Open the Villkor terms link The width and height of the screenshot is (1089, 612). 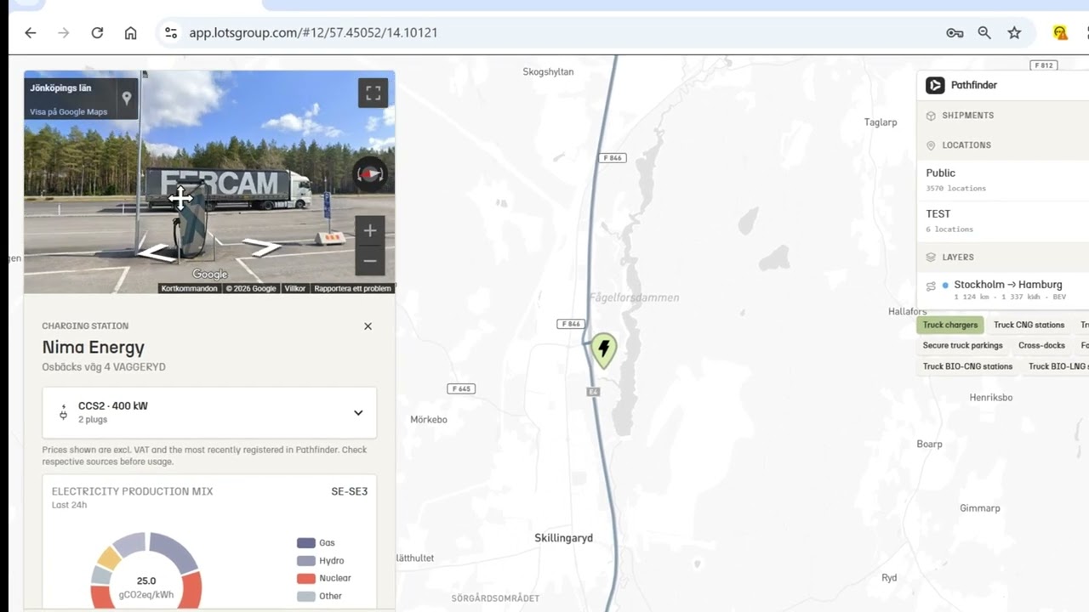294,289
